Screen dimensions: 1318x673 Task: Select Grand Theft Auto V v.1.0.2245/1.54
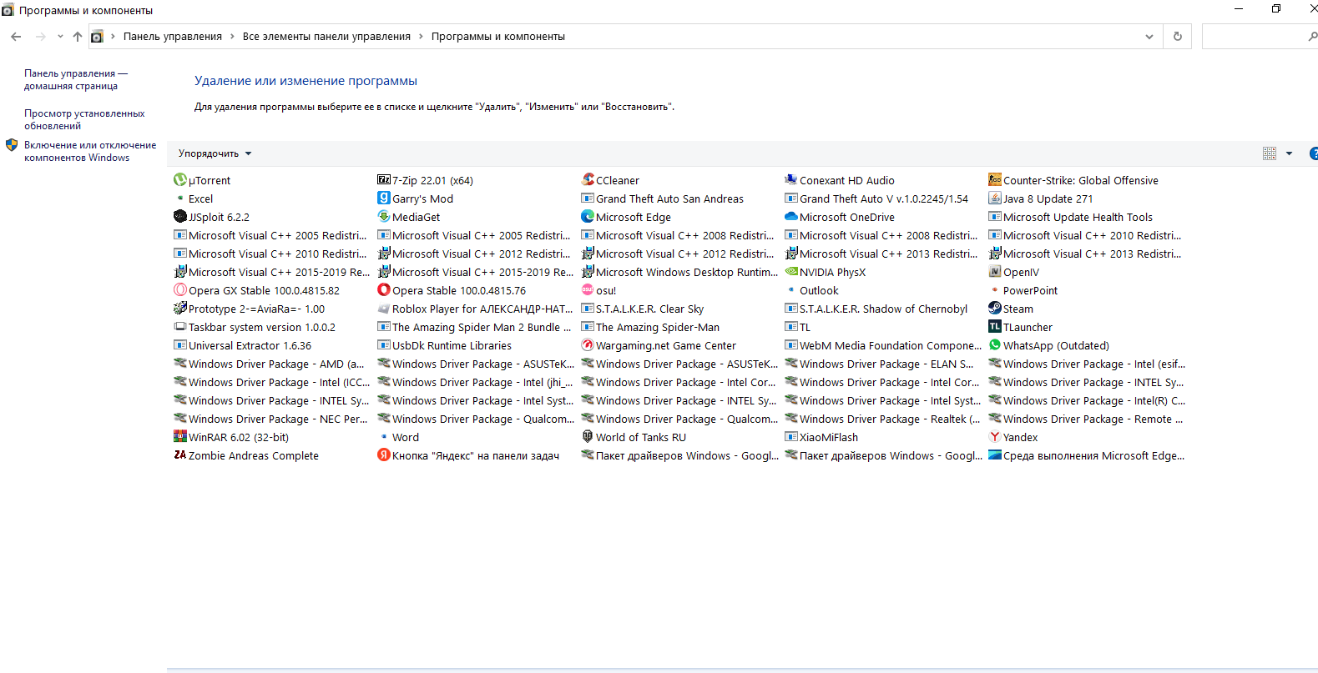[x=877, y=198]
